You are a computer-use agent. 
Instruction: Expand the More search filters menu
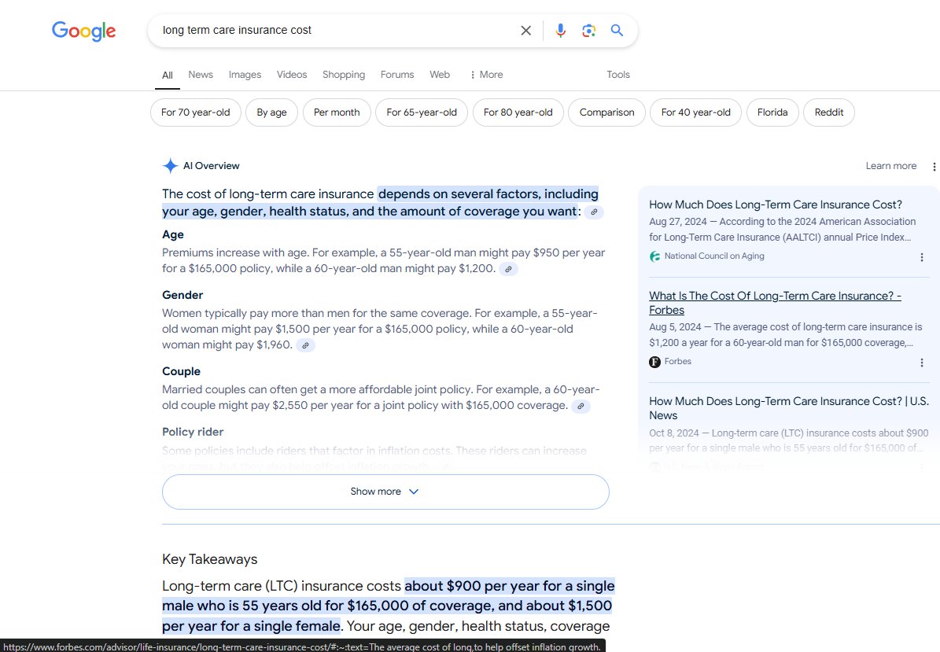pos(486,74)
